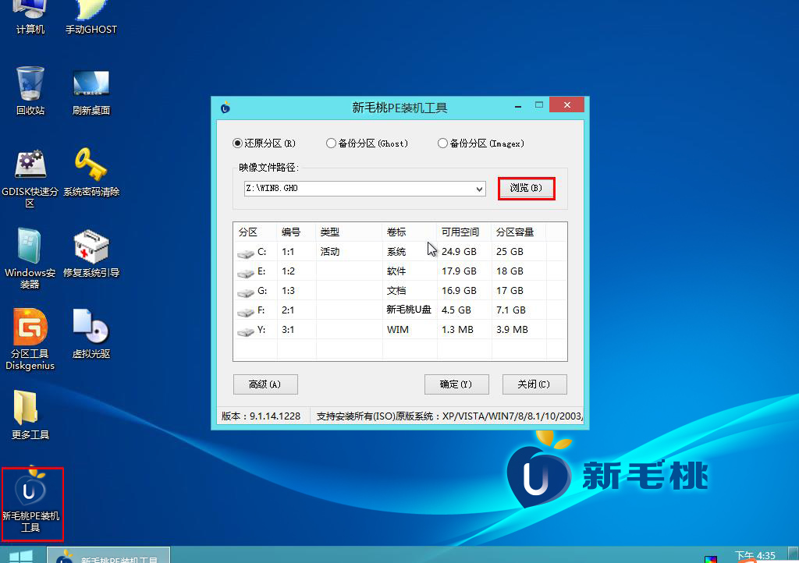This screenshot has height=563, width=799.
Task: Select the 刷新桌面 desktop icon
Action: coord(91,93)
